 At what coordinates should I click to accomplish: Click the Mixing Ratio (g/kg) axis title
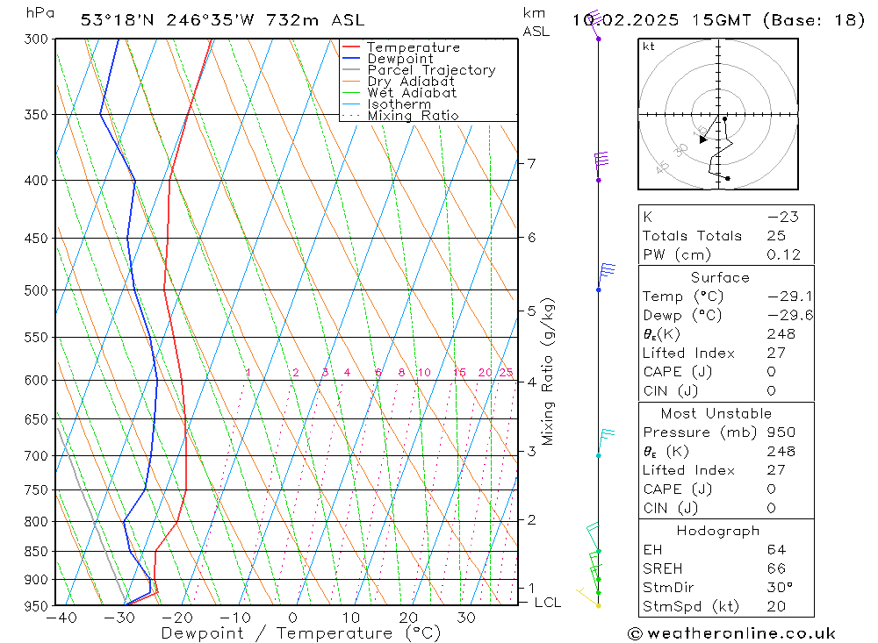547,372
